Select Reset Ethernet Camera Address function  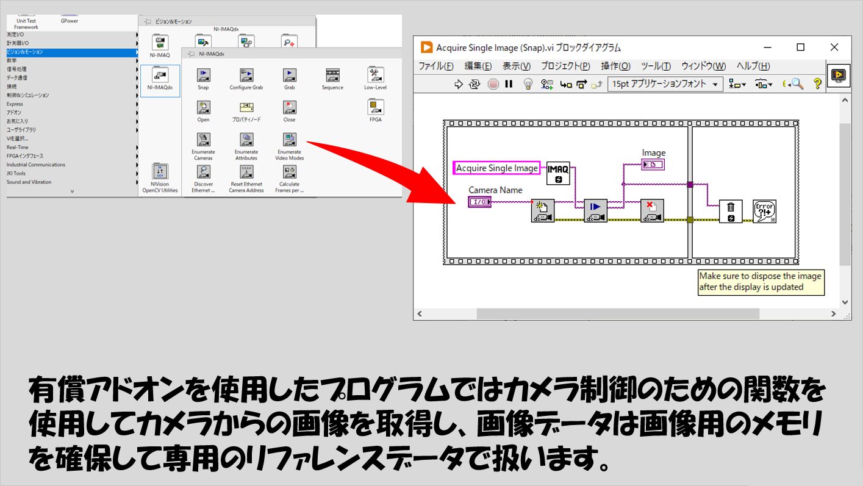click(x=246, y=172)
